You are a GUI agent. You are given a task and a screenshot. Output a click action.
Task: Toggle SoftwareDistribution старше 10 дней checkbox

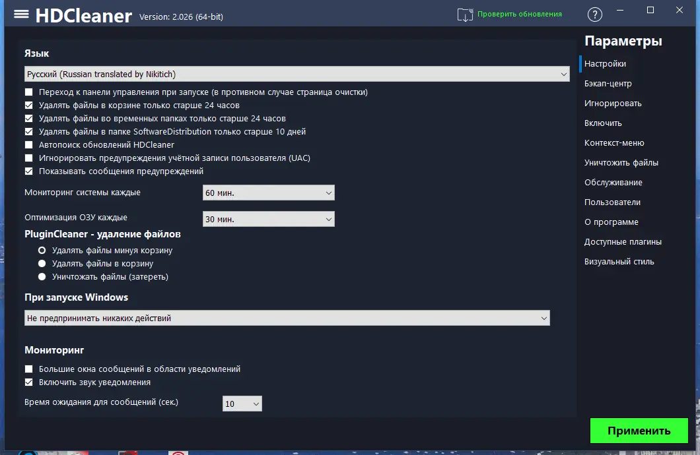29,131
